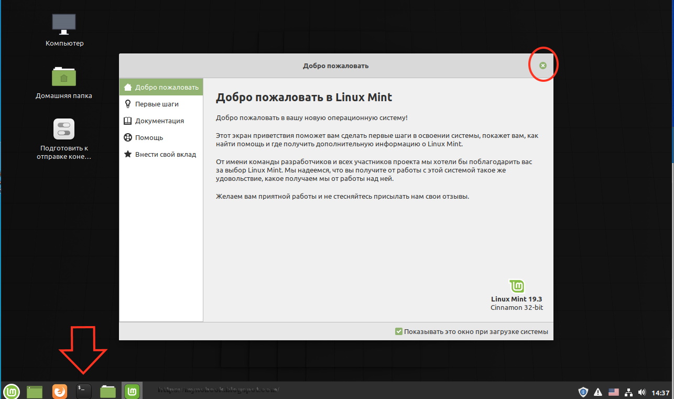Select the Добро пожаловать sidebar tab

(161, 87)
